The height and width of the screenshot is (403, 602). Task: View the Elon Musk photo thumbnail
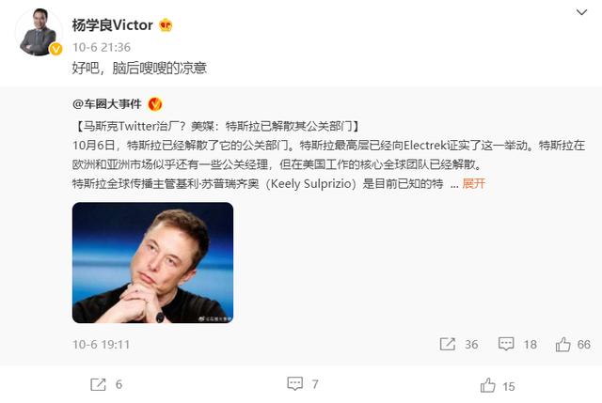(x=152, y=263)
